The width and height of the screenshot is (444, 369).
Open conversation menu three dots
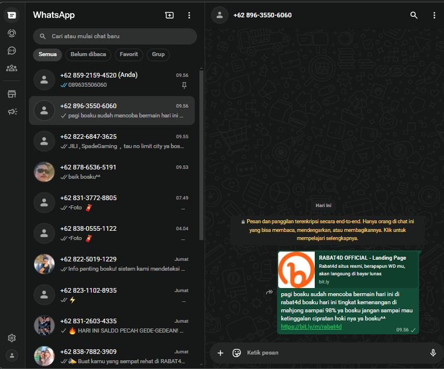pos(434,15)
